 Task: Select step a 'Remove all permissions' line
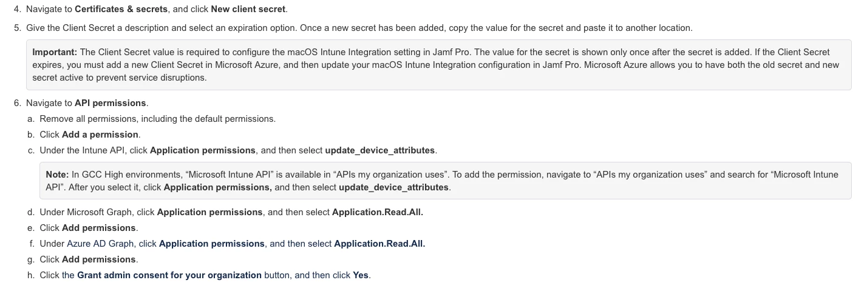157,119
